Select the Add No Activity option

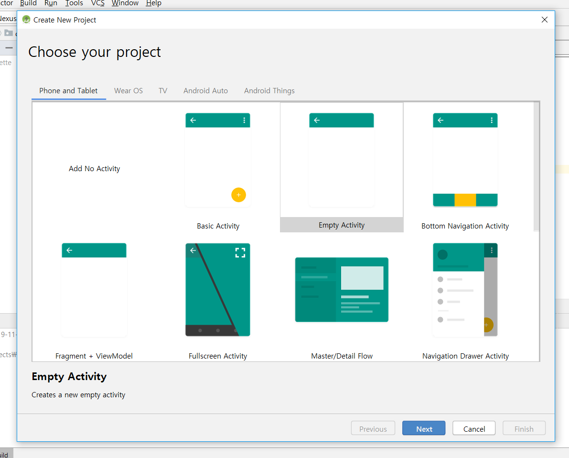tap(94, 169)
